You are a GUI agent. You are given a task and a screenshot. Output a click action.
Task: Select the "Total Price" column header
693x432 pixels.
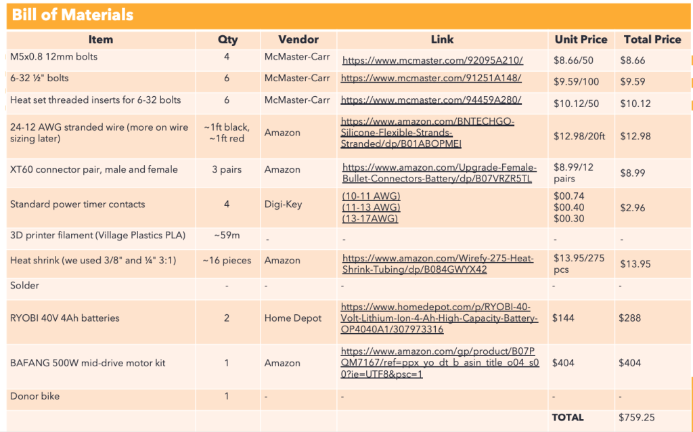[x=652, y=40]
